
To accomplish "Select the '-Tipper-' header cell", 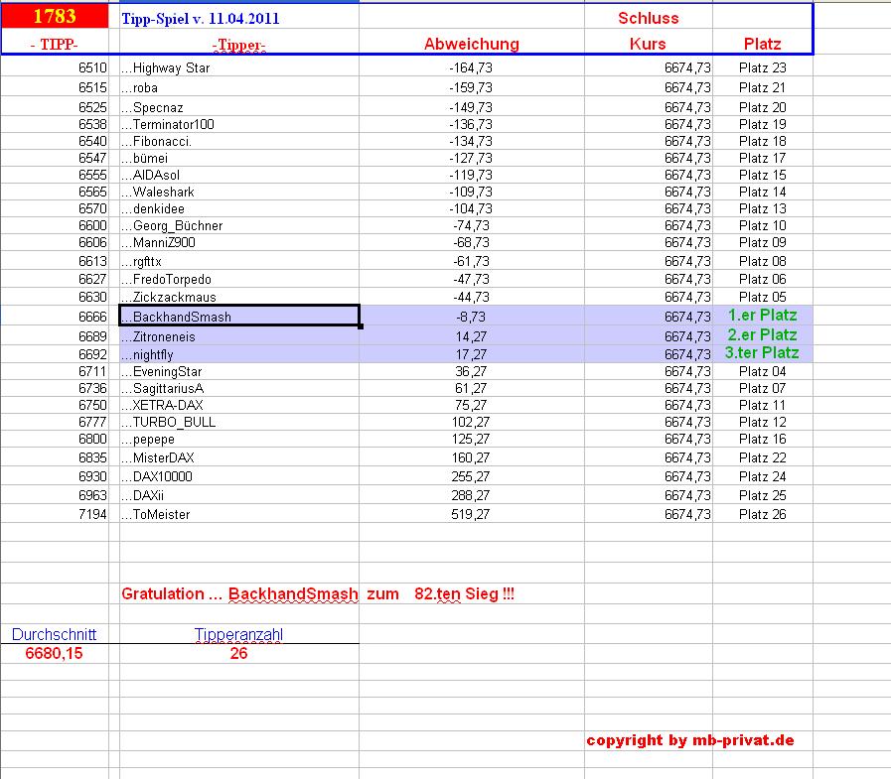I will [x=238, y=45].
